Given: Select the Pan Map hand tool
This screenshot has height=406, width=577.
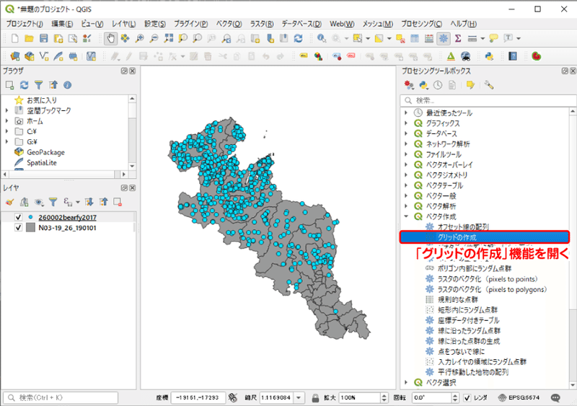Looking at the screenshot, I should coord(110,38).
